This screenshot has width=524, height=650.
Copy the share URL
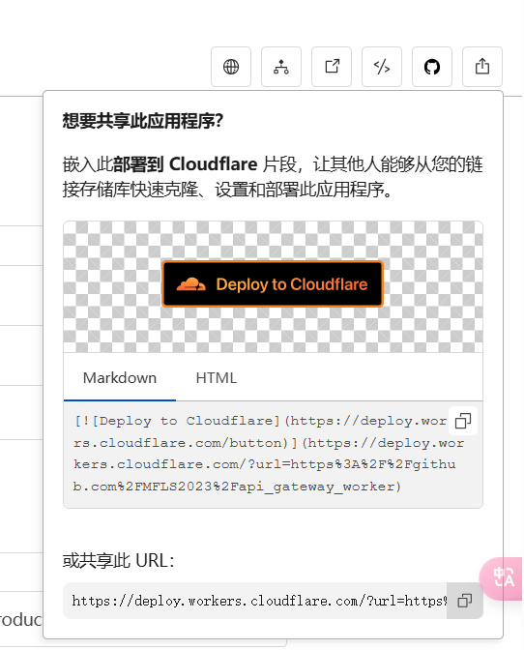(465, 601)
